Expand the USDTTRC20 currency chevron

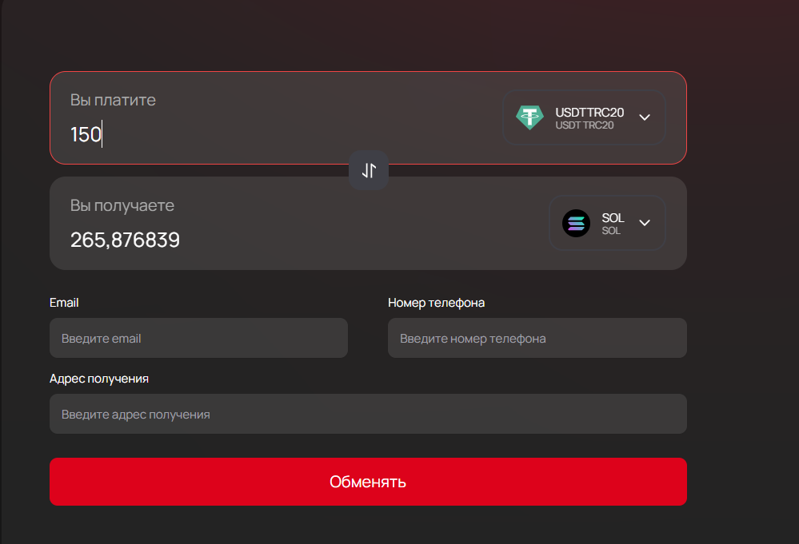tap(645, 117)
